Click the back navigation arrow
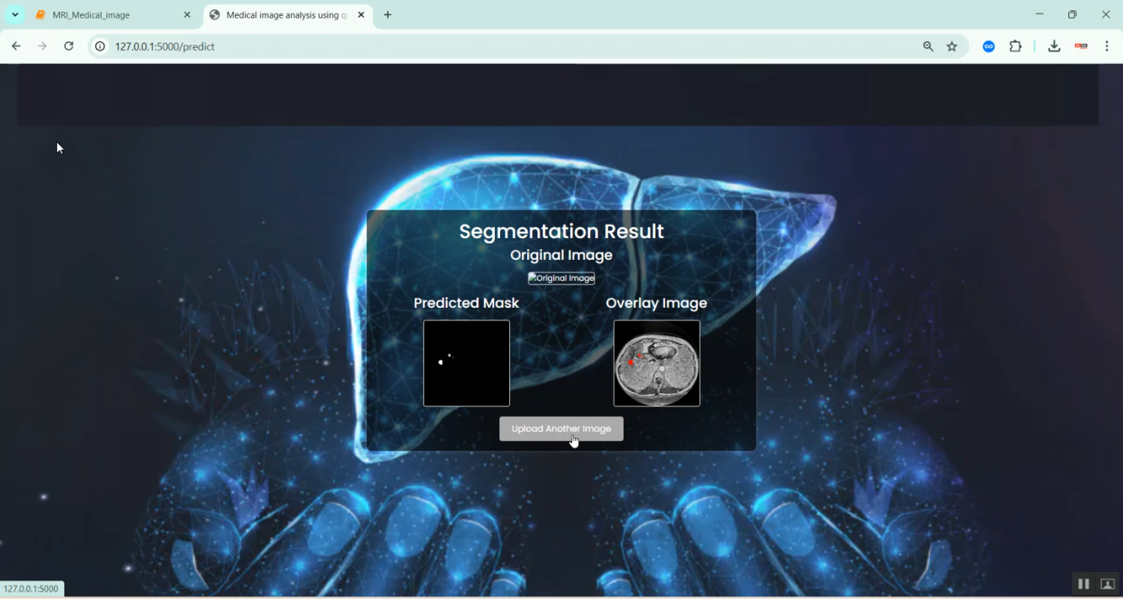1123x599 pixels. pos(16,46)
